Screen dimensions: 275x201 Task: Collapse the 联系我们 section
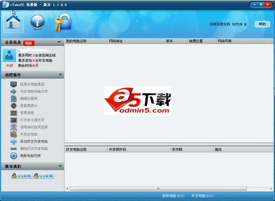click(60, 166)
